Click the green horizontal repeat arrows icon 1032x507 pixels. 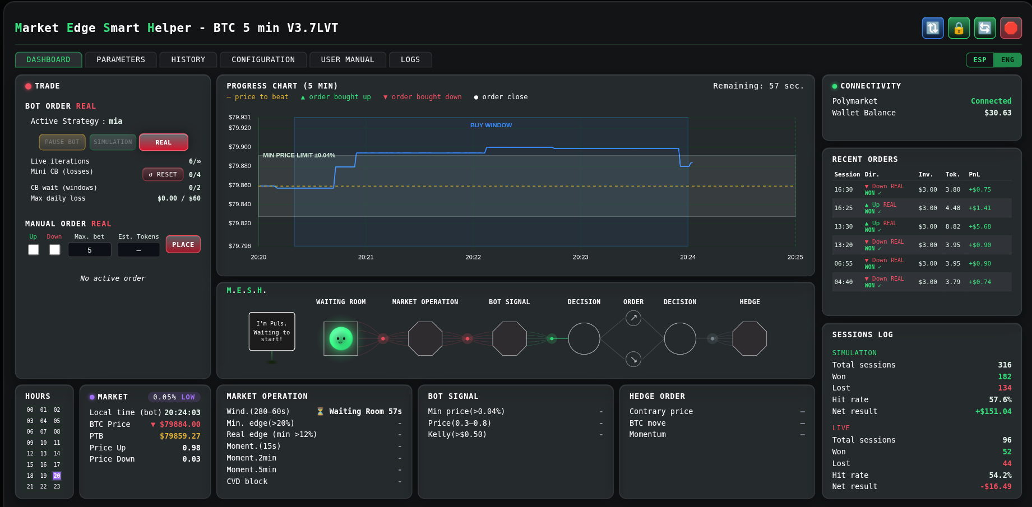click(985, 28)
